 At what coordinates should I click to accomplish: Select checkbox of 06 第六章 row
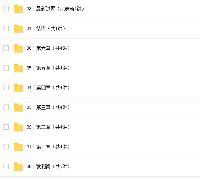point(6,48)
